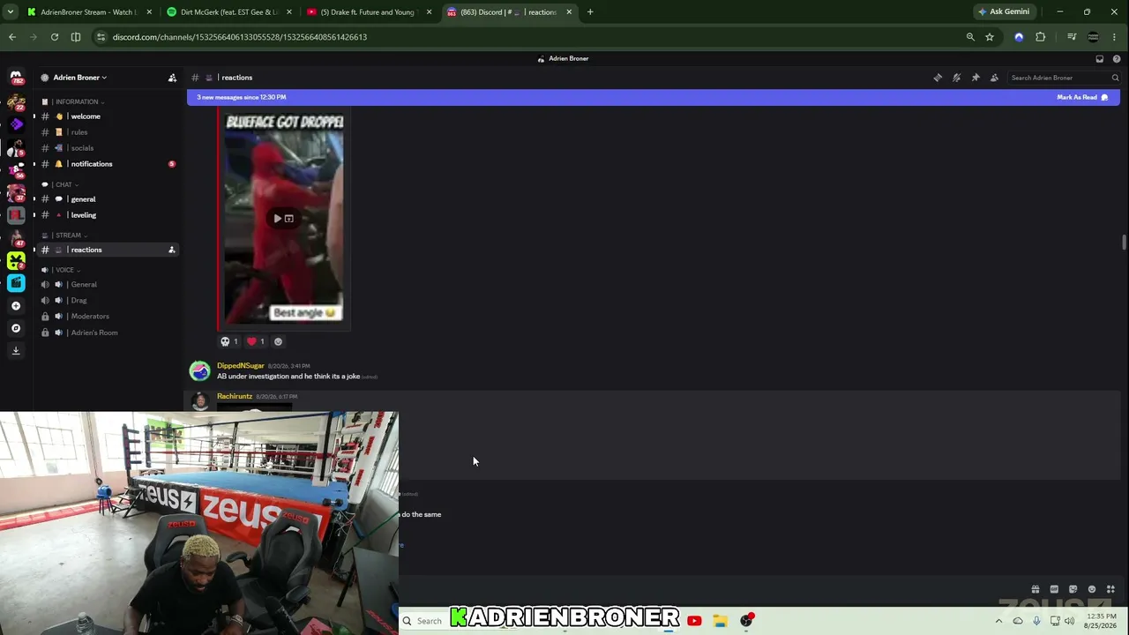
Task: Open the Discord Inbox icon
Action: tap(1100, 59)
